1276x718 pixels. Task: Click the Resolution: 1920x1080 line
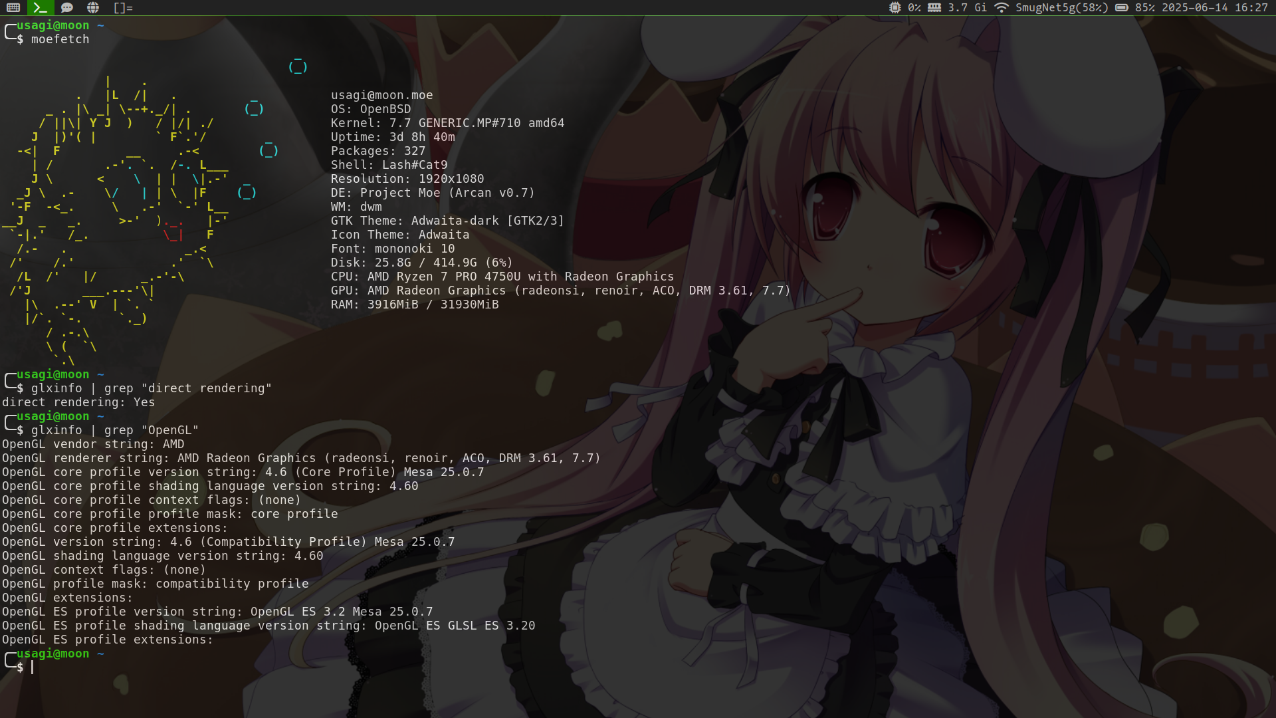point(407,179)
